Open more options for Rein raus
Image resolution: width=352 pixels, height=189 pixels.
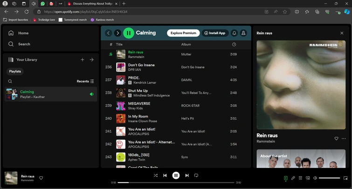(344, 139)
